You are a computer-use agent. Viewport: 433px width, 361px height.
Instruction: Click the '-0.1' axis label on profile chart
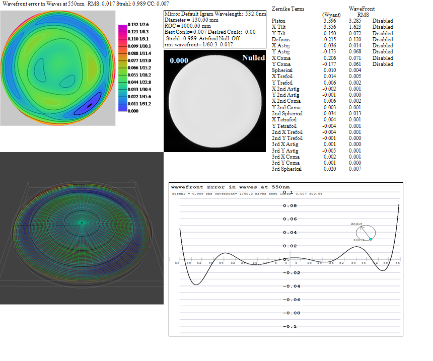(290, 326)
